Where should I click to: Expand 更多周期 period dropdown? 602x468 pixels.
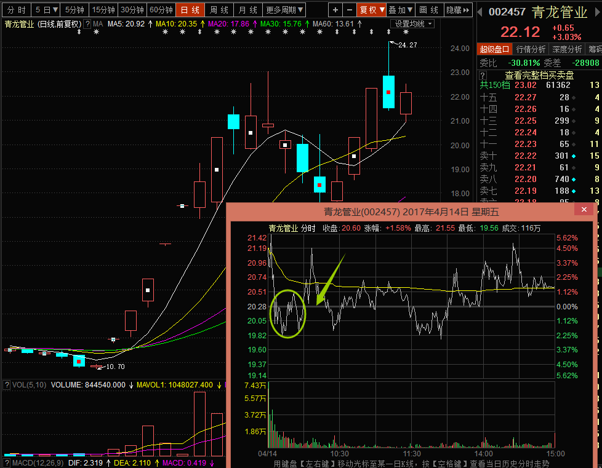pos(284,10)
